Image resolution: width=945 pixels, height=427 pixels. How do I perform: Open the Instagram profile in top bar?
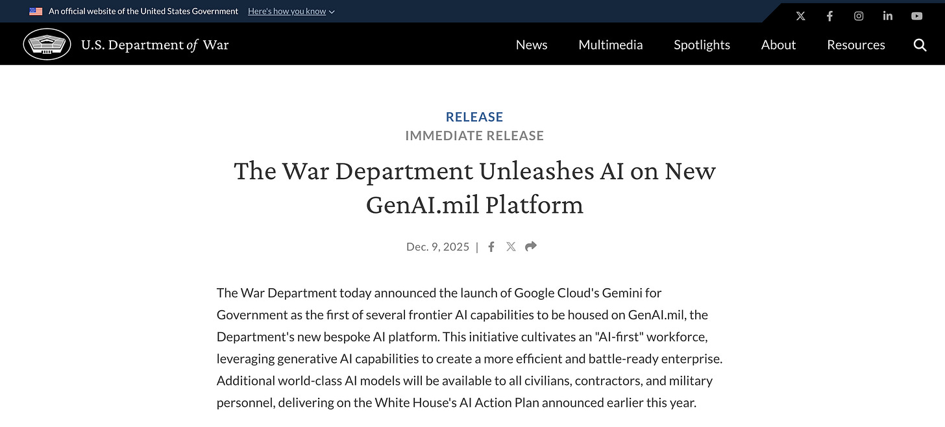tap(859, 16)
